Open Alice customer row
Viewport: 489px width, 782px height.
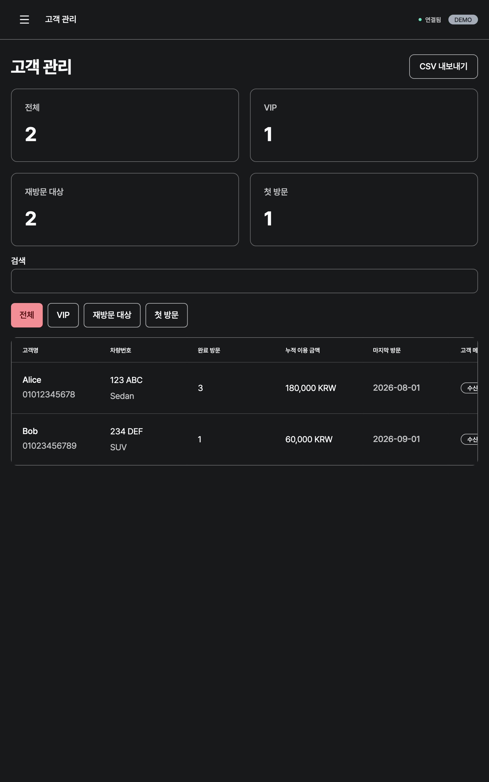(x=244, y=388)
